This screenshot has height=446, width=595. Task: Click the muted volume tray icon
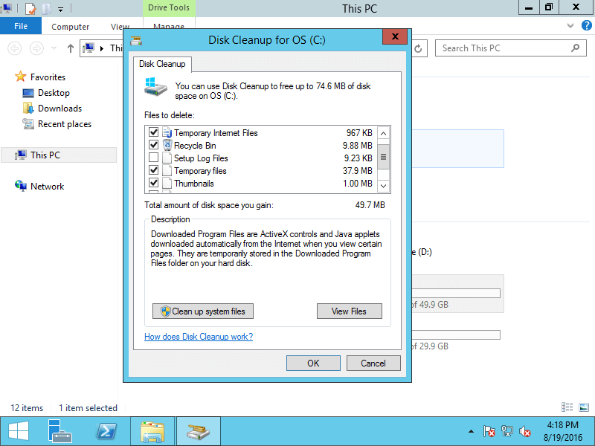(x=525, y=431)
